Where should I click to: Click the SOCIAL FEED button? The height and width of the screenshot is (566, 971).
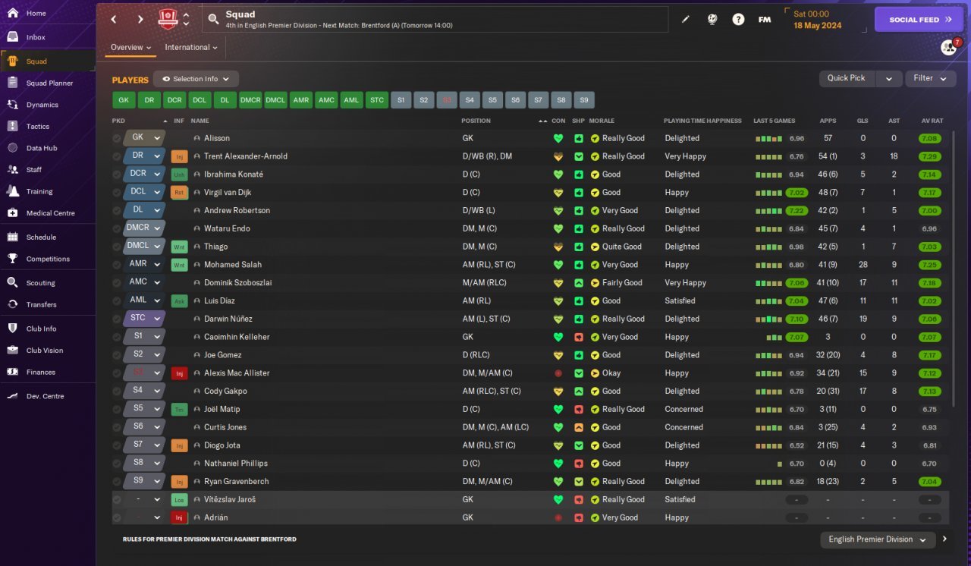919,20
